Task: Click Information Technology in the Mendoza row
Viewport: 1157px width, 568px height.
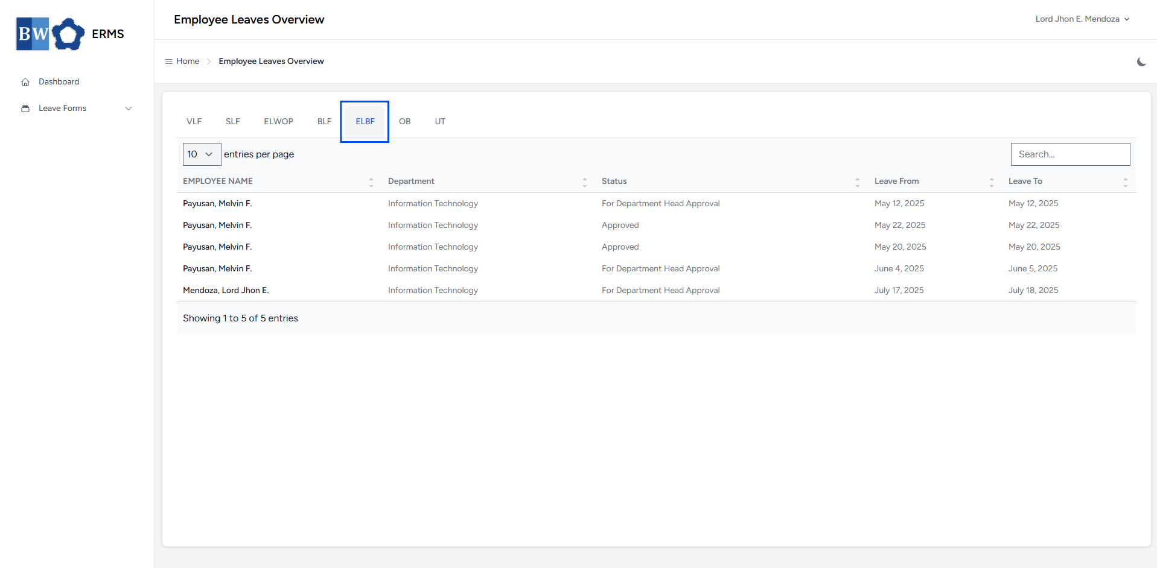Action: tap(433, 291)
